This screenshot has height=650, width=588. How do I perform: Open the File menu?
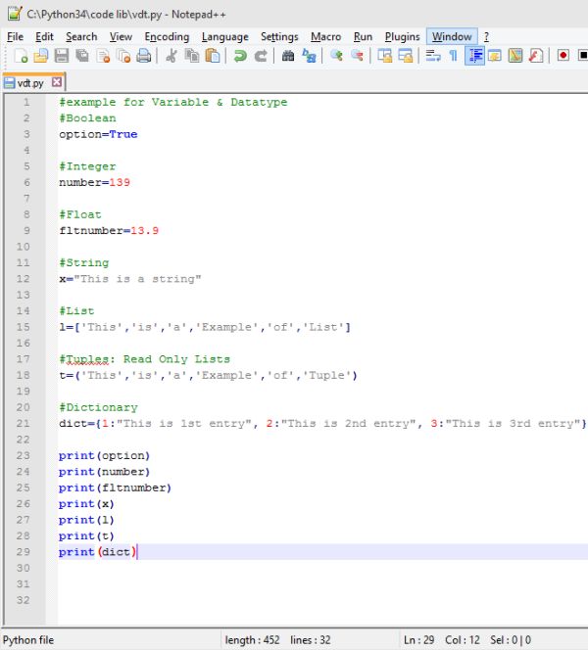(x=16, y=37)
